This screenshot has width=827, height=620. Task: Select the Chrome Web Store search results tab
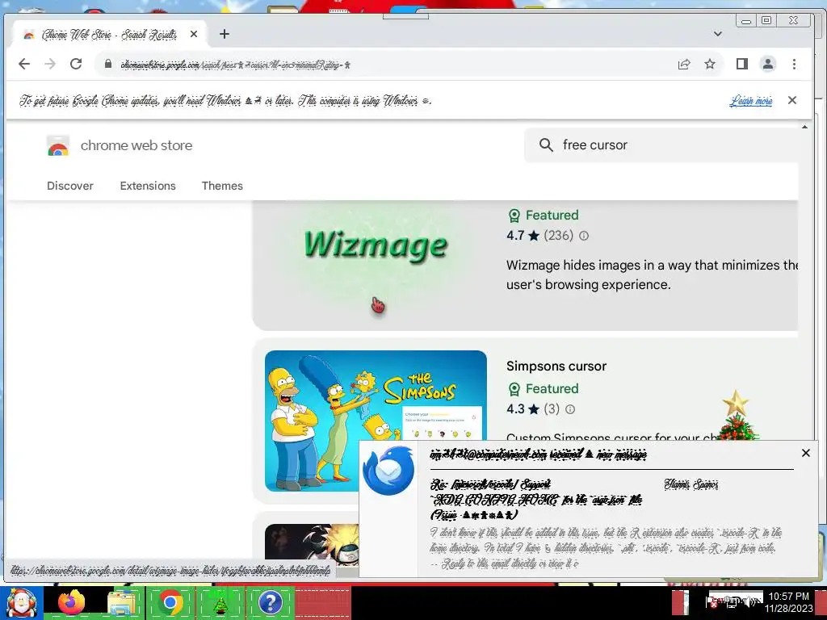point(108,35)
